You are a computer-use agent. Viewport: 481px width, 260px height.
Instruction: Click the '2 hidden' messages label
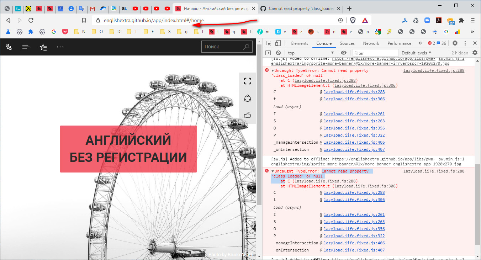coord(460,53)
